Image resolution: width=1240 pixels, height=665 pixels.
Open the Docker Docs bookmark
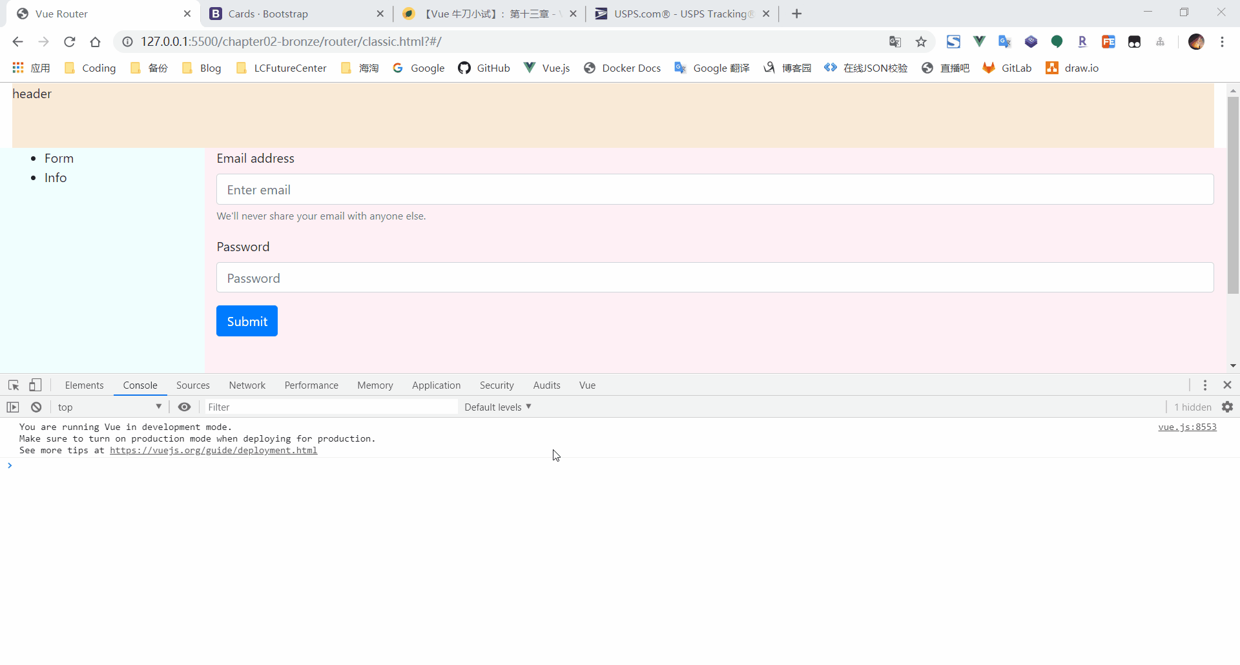622,68
